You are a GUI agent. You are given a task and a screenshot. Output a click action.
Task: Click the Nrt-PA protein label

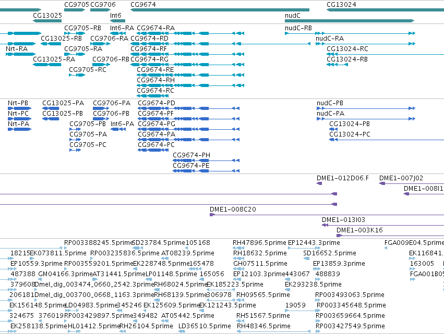click(x=18, y=124)
